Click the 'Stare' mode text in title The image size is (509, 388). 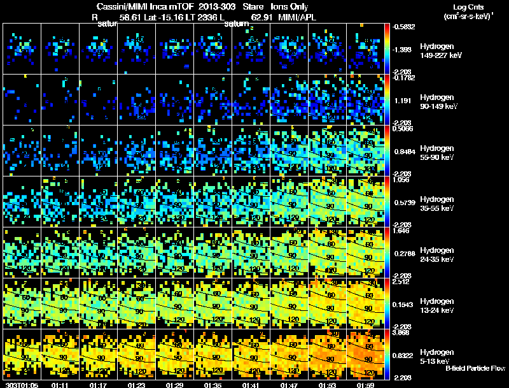click(253, 6)
